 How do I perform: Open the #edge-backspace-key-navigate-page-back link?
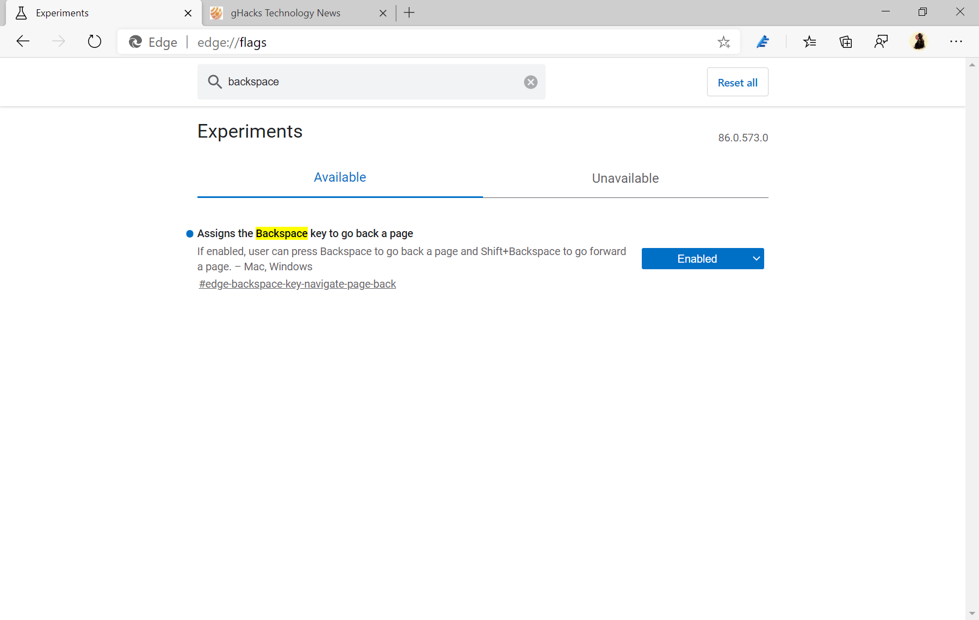coord(298,284)
